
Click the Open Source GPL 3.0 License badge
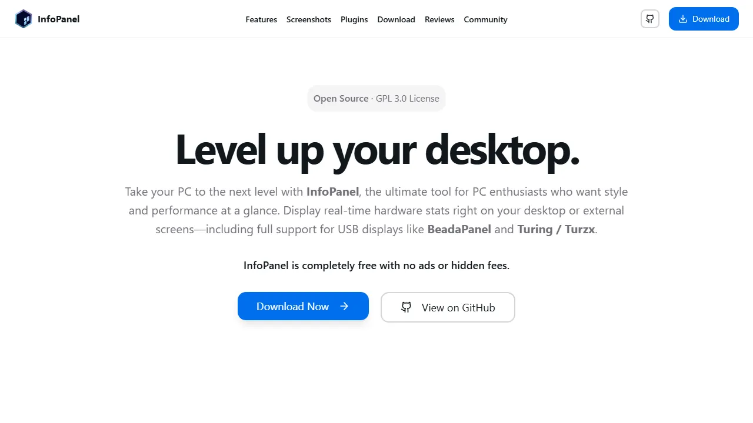[x=376, y=99]
